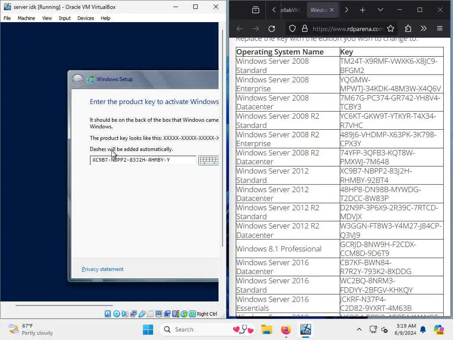Click the Windows Server 2008 Standard key cell
Screen dimensions: 453x340
pyautogui.click(x=392, y=66)
